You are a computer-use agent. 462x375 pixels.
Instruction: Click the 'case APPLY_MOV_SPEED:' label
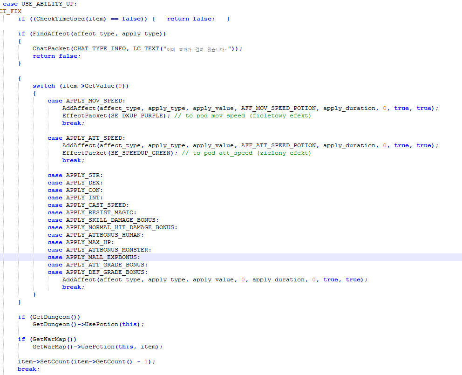click(x=86, y=101)
